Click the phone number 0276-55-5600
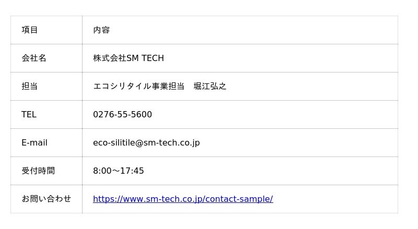Screen dimensions: 418x229 pos(122,115)
